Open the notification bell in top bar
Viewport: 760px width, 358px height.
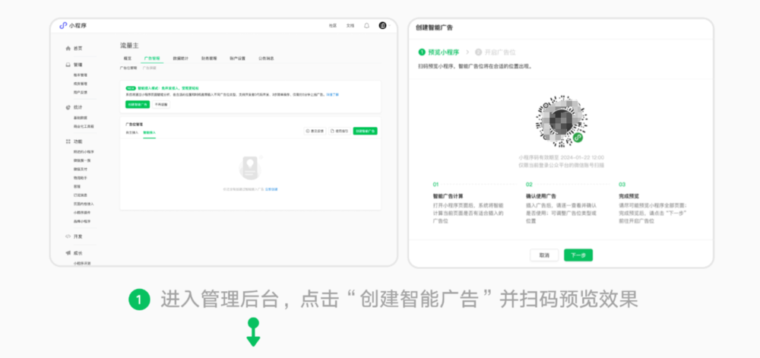pyautogui.click(x=366, y=26)
